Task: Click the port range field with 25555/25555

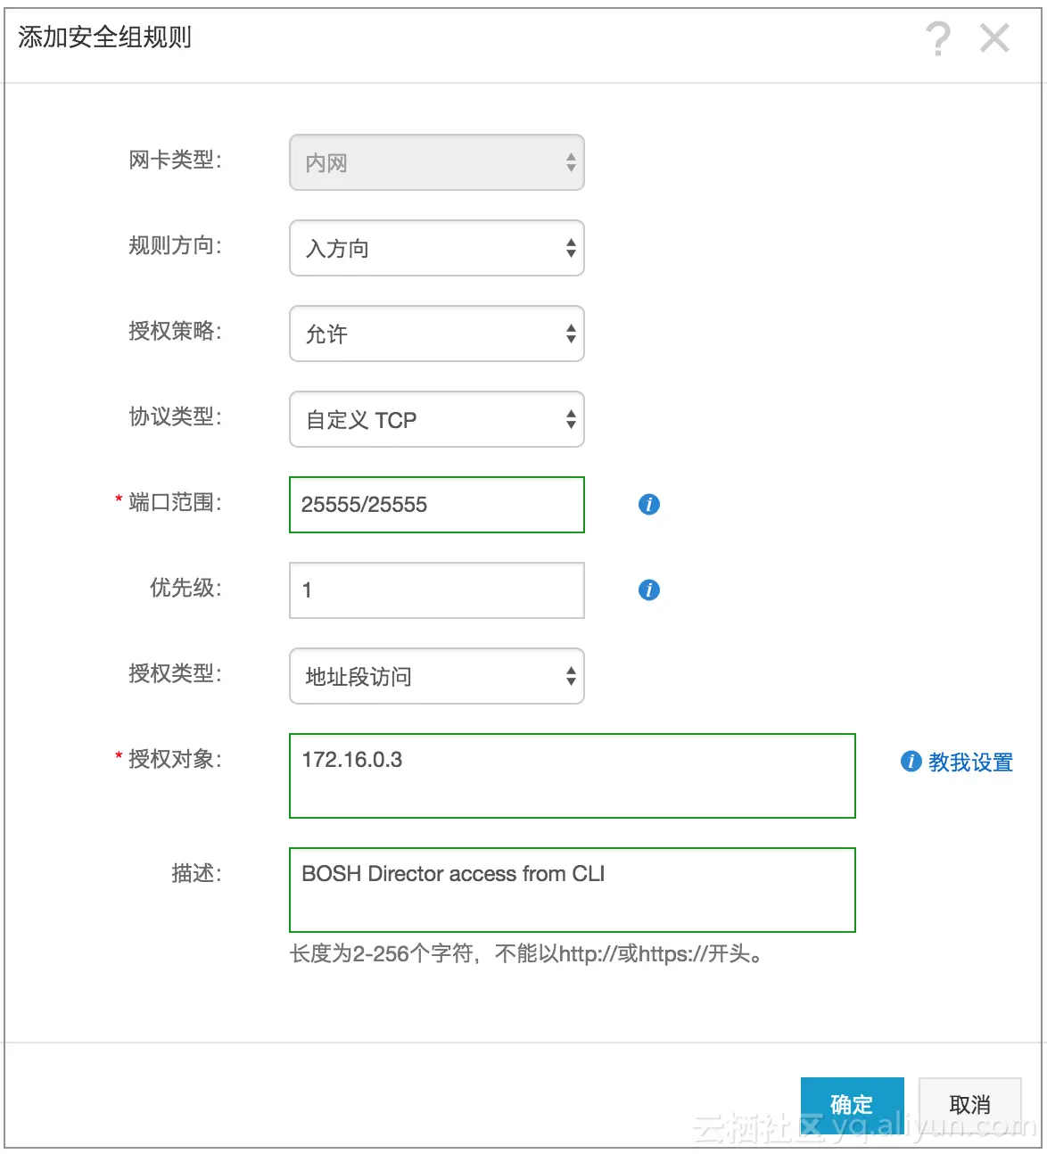Action: [x=437, y=505]
